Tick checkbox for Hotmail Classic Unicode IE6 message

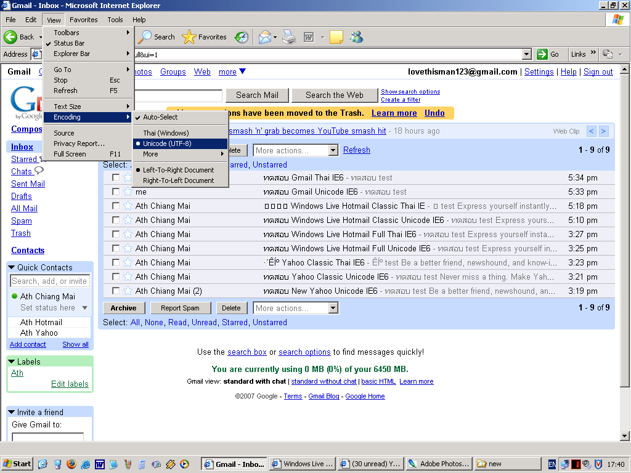116,220
